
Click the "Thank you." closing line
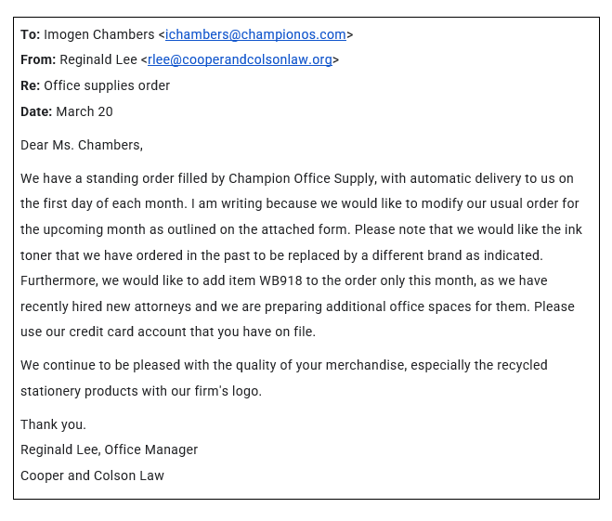pos(53,424)
